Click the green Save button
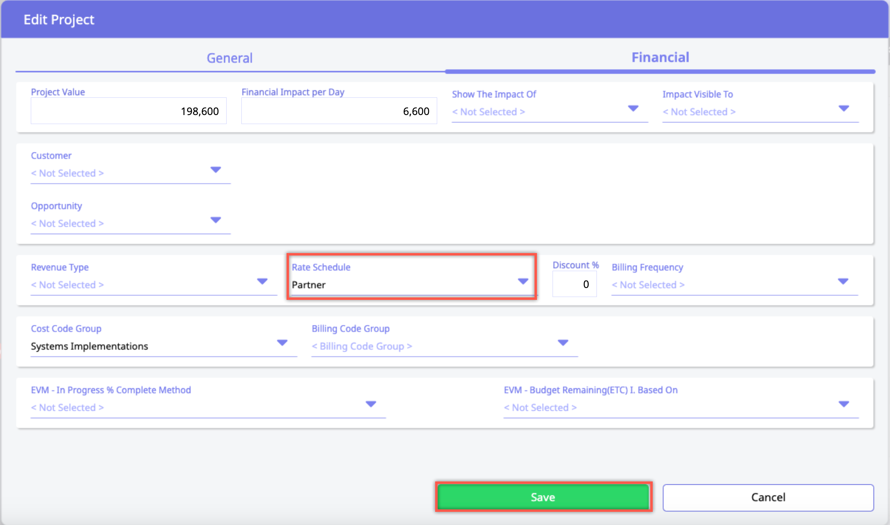 pos(543,497)
